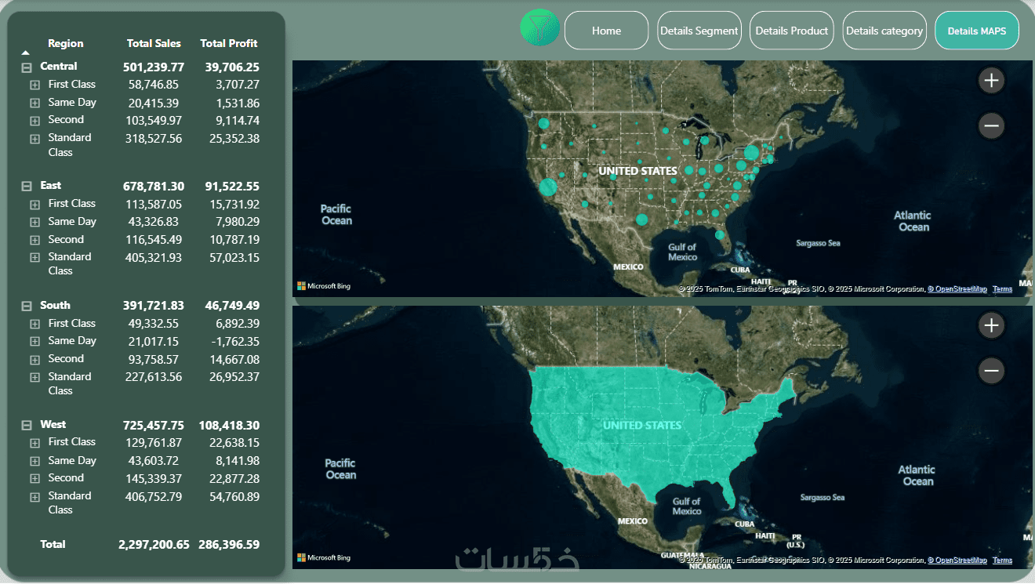
Task: Collapse the East region group
Action: tap(26, 187)
